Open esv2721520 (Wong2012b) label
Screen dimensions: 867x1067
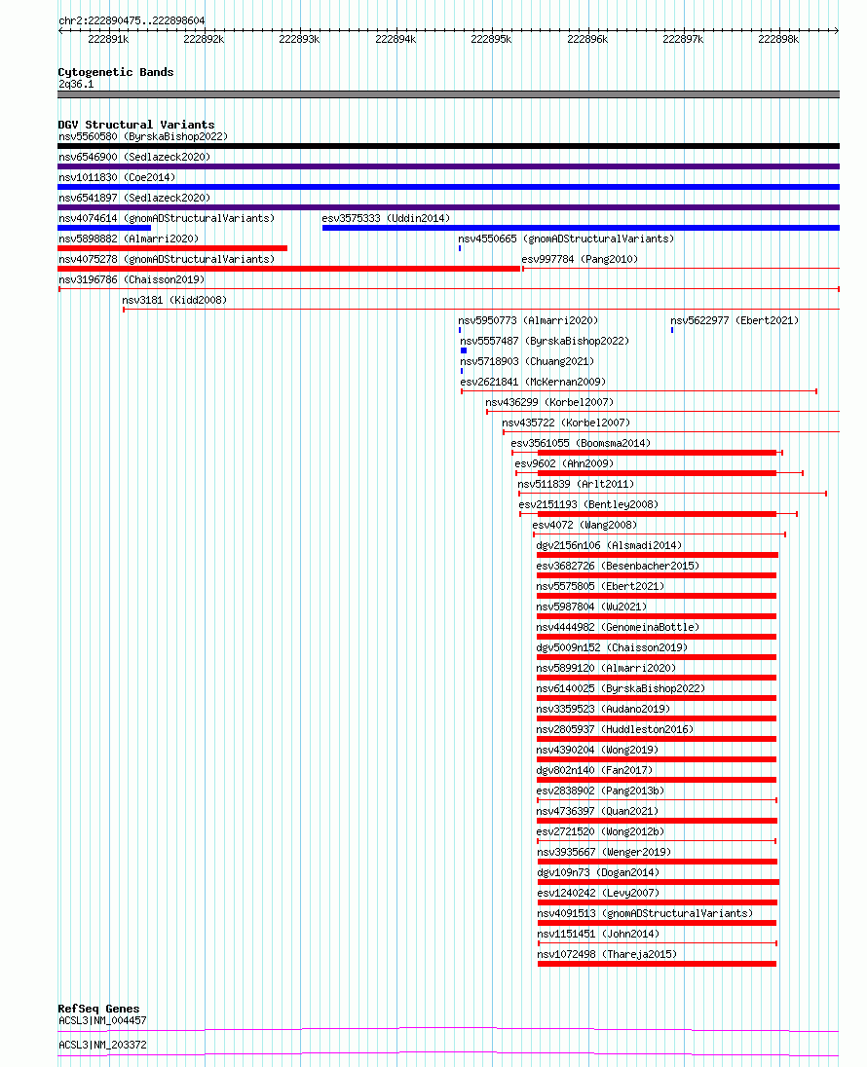pos(600,830)
